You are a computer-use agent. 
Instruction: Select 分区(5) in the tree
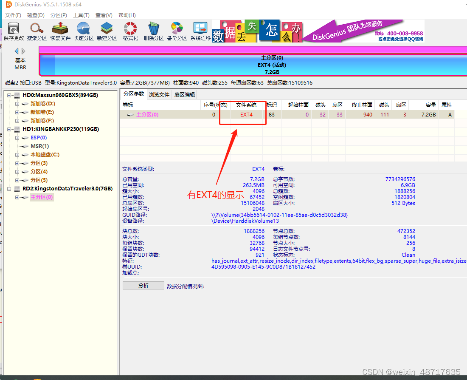click(39, 180)
